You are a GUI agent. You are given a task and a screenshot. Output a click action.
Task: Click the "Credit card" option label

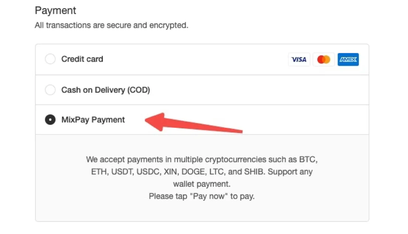[x=82, y=59]
